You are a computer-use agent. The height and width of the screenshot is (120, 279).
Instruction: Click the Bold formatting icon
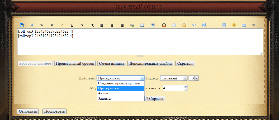pyautogui.click(x=52, y=25)
